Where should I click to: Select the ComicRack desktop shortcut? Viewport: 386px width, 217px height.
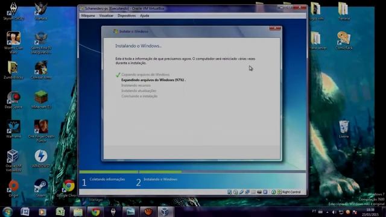[x=344, y=41]
